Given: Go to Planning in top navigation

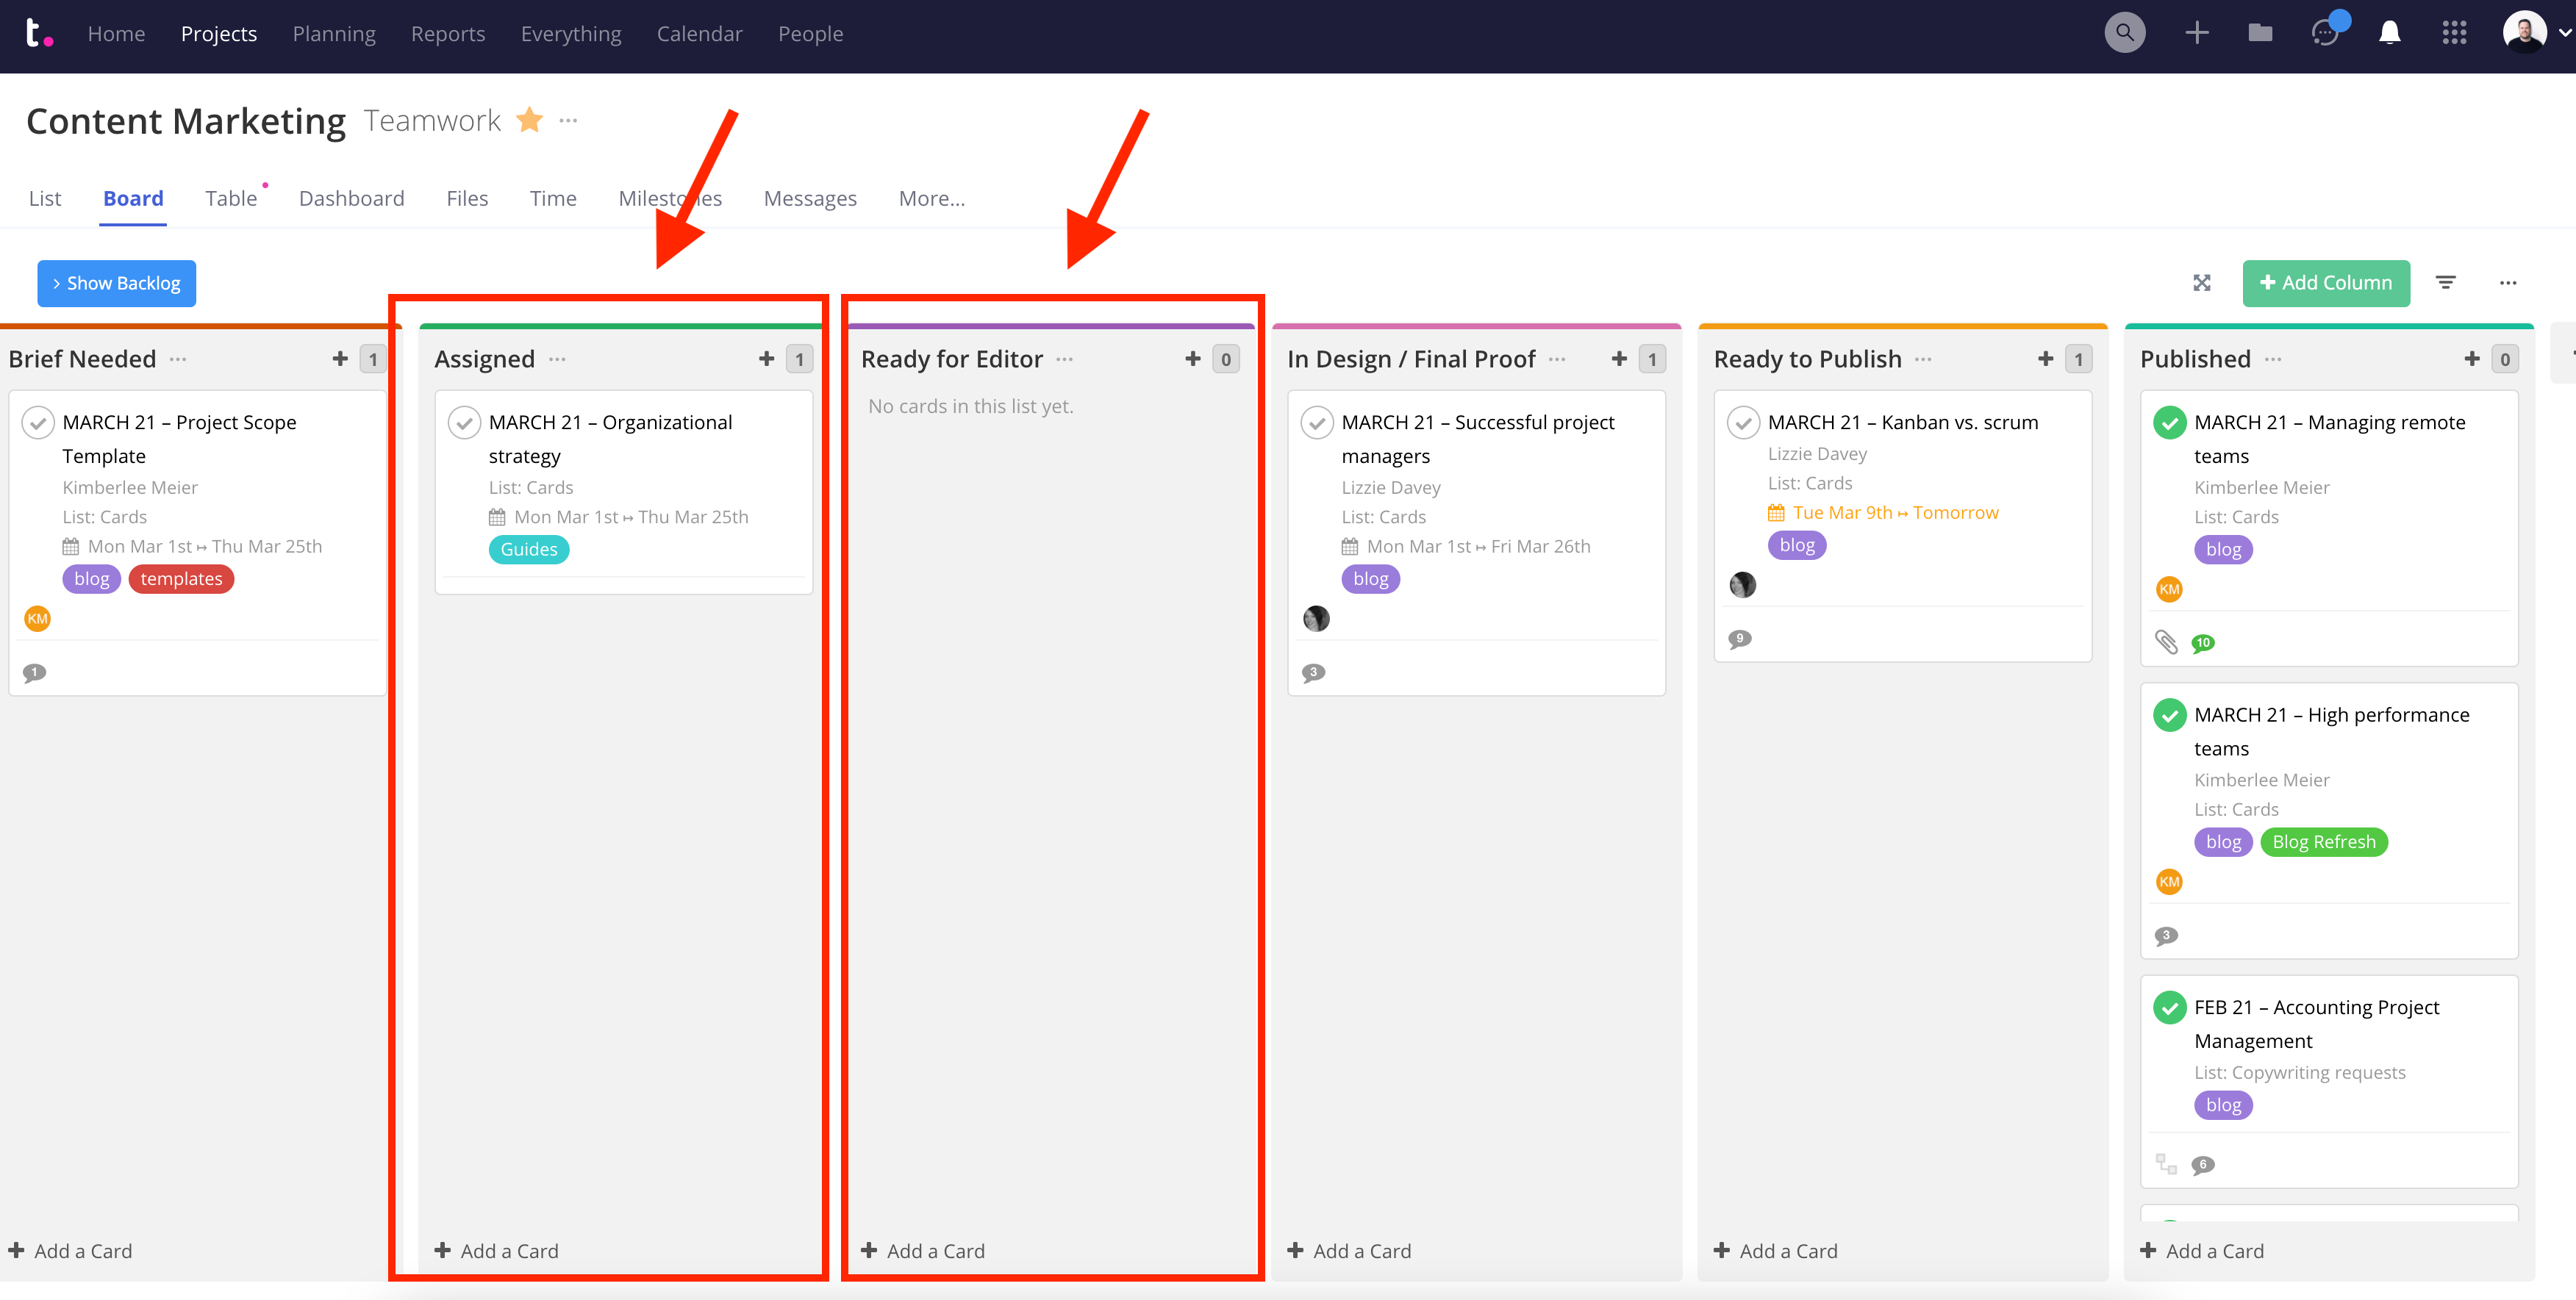Looking at the screenshot, I should (x=334, y=33).
